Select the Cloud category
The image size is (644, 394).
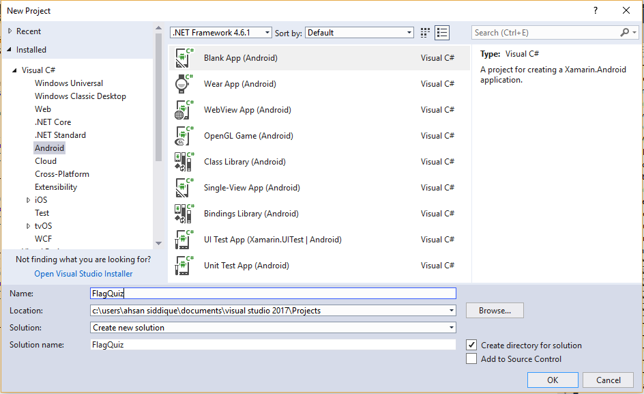[46, 160]
